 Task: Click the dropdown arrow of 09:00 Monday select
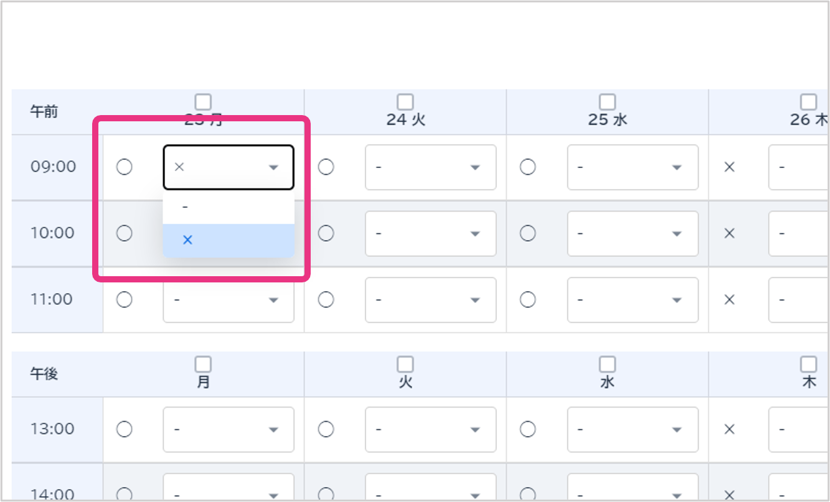click(x=273, y=167)
